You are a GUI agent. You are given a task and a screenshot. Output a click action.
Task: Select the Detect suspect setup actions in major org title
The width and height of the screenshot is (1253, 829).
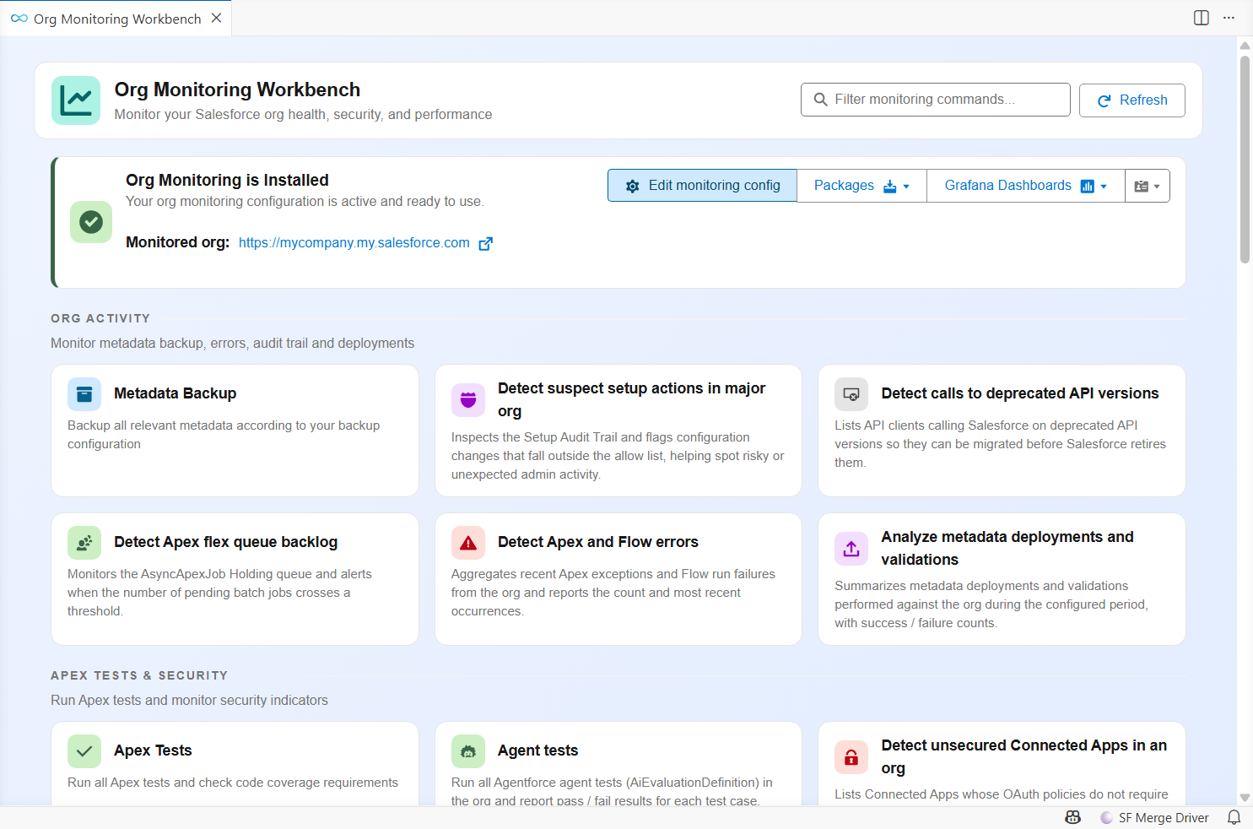click(631, 399)
